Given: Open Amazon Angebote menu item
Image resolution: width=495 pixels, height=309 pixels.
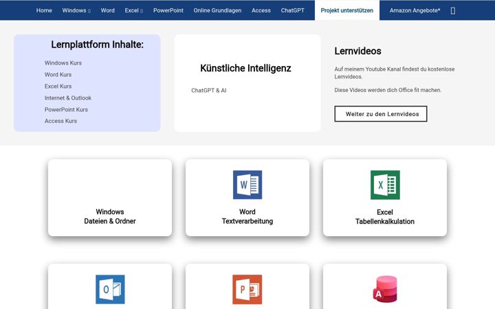Looking at the screenshot, I should (x=415, y=10).
